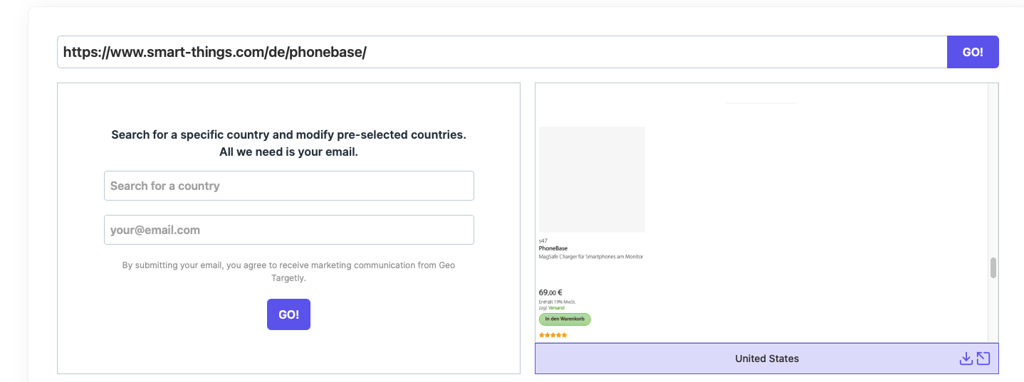Viewport: 1024px width, 382px height.
Task: Submit the email form with GO!
Action: [x=288, y=314]
